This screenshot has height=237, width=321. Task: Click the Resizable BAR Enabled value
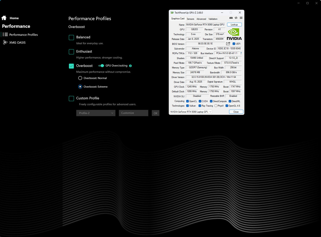[233, 96]
